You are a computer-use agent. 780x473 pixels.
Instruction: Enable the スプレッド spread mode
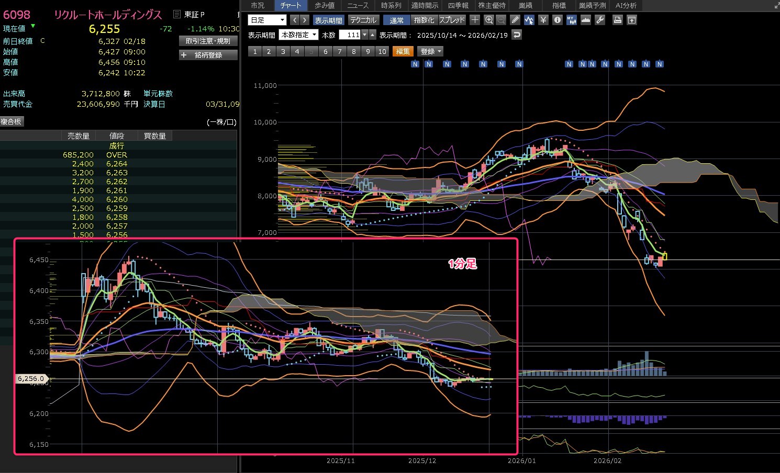(x=452, y=20)
